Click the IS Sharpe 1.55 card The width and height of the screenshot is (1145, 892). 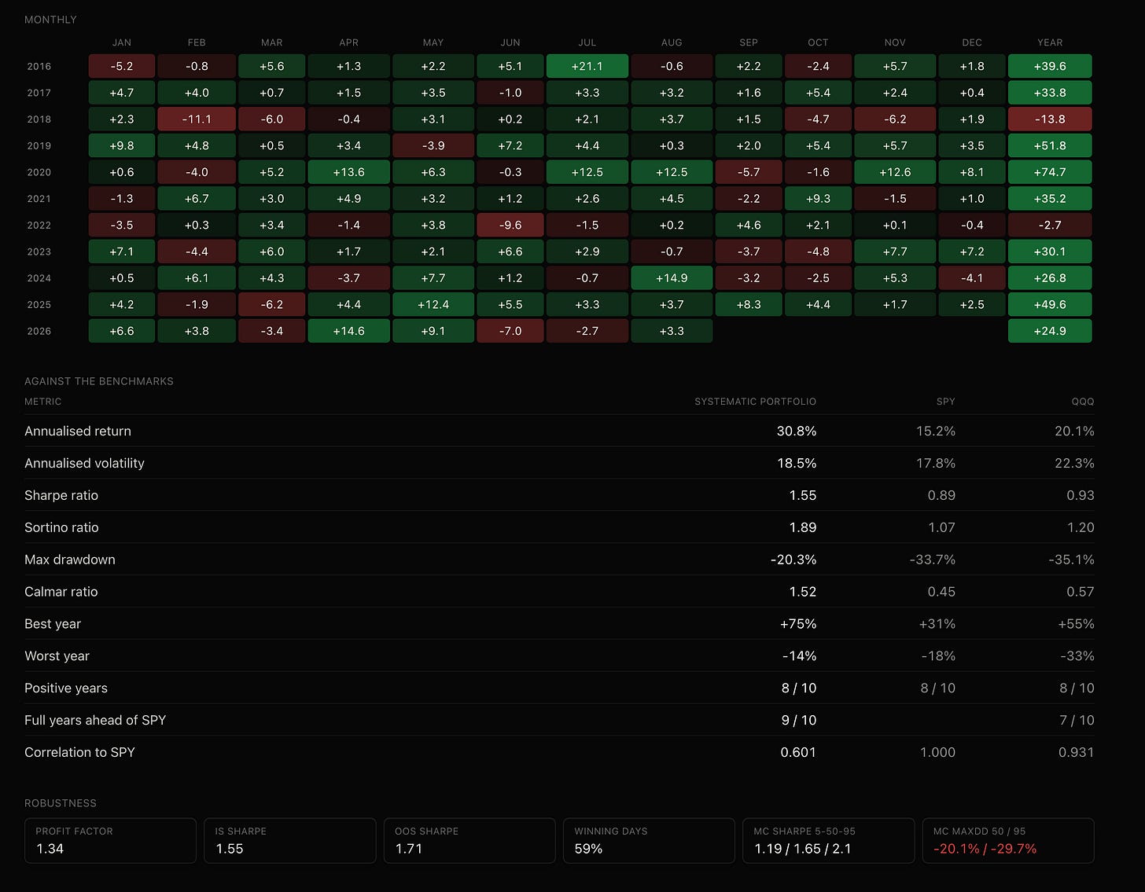290,841
